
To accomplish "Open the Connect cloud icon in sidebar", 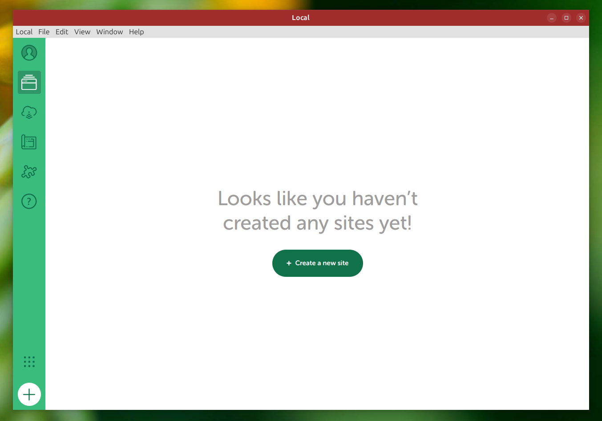I will tap(29, 112).
